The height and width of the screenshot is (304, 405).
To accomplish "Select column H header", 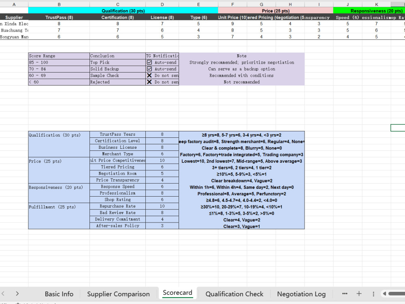I will [290, 4].
